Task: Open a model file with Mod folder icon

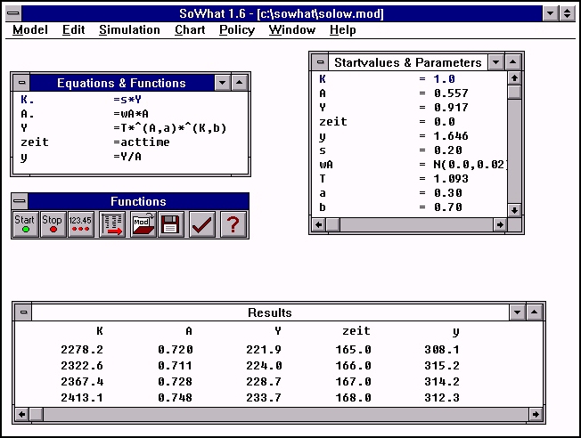Action: (x=143, y=224)
